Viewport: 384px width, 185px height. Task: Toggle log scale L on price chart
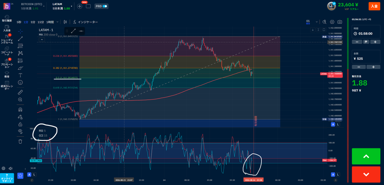point(338,125)
